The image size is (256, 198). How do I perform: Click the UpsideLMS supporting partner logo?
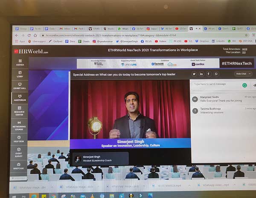tap(129, 64)
